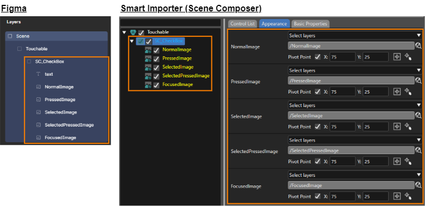
Task: Click the NormalImage pivot X value field
Action: click(343, 57)
